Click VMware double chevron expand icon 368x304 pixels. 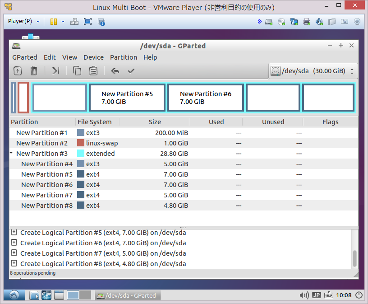[259, 22]
